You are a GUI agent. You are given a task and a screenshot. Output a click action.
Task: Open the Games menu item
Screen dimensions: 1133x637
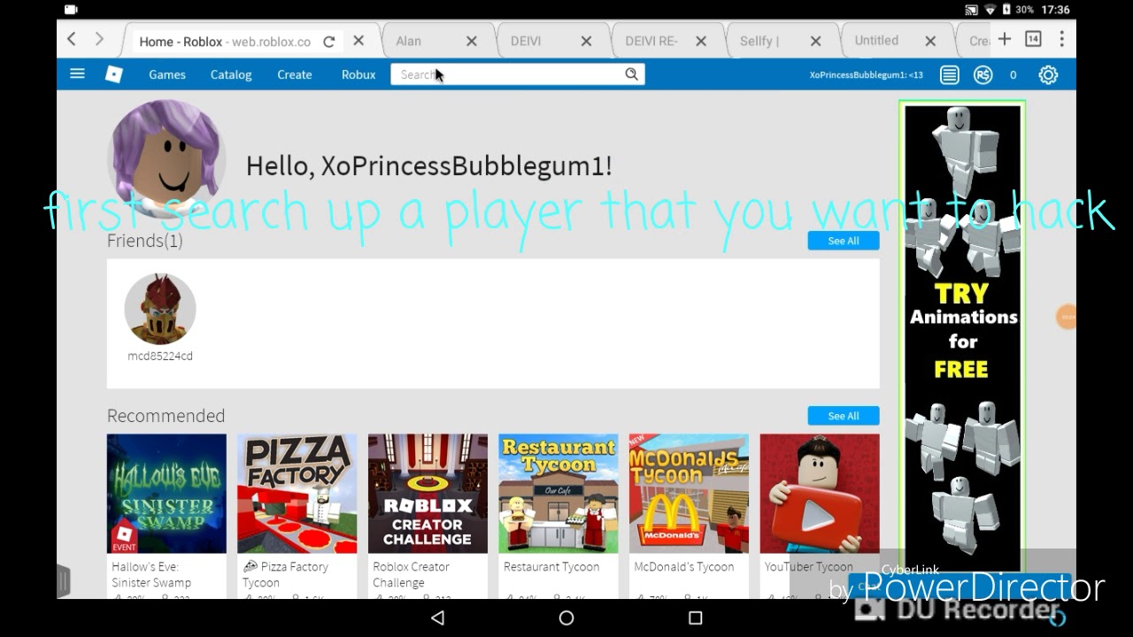click(x=167, y=75)
